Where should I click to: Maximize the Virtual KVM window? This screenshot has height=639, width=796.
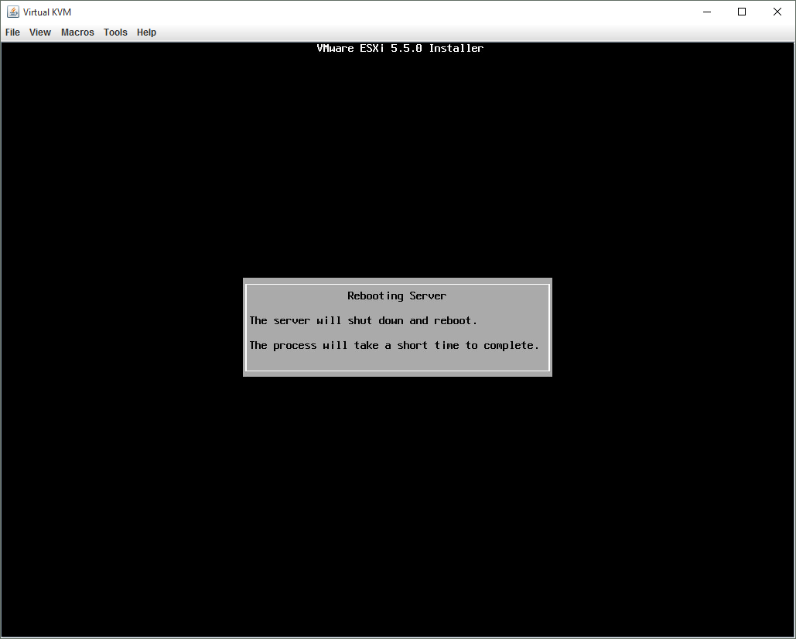742,12
